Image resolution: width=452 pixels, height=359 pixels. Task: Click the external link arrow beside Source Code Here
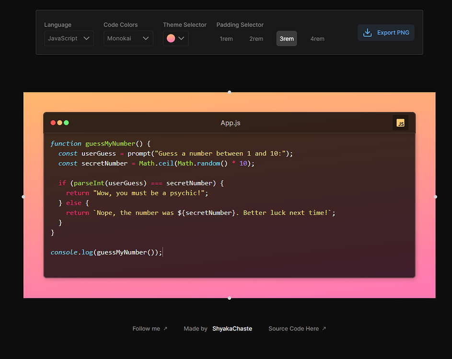324,328
